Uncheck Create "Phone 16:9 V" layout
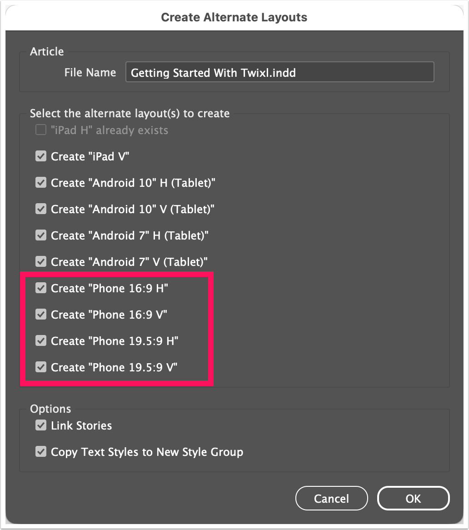The width and height of the screenshot is (469, 530). tap(41, 315)
